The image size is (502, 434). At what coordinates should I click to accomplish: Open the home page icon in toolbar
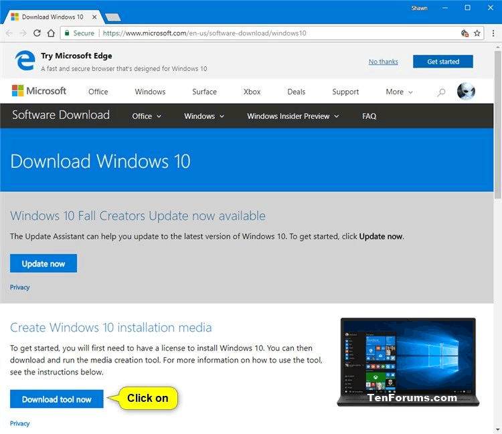coord(51,33)
